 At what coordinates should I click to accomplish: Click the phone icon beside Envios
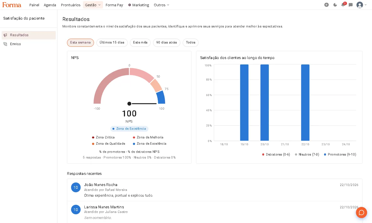(5, 44)
